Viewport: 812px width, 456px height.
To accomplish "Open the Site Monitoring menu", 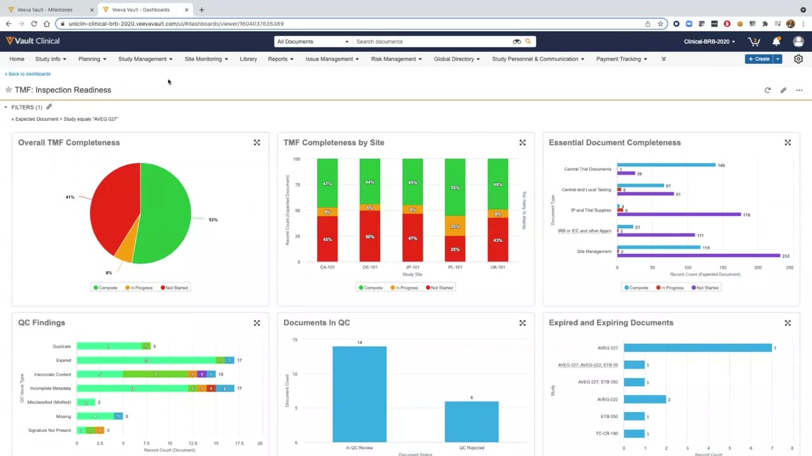I will point(206,59).
